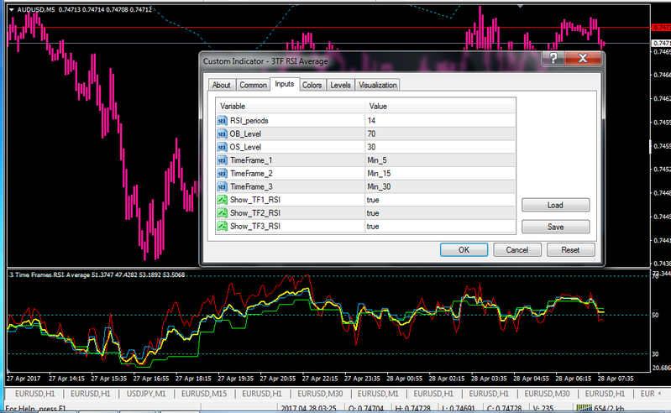Open the TimeFrame_2 Min_15 value dropdown

[380, 173]
